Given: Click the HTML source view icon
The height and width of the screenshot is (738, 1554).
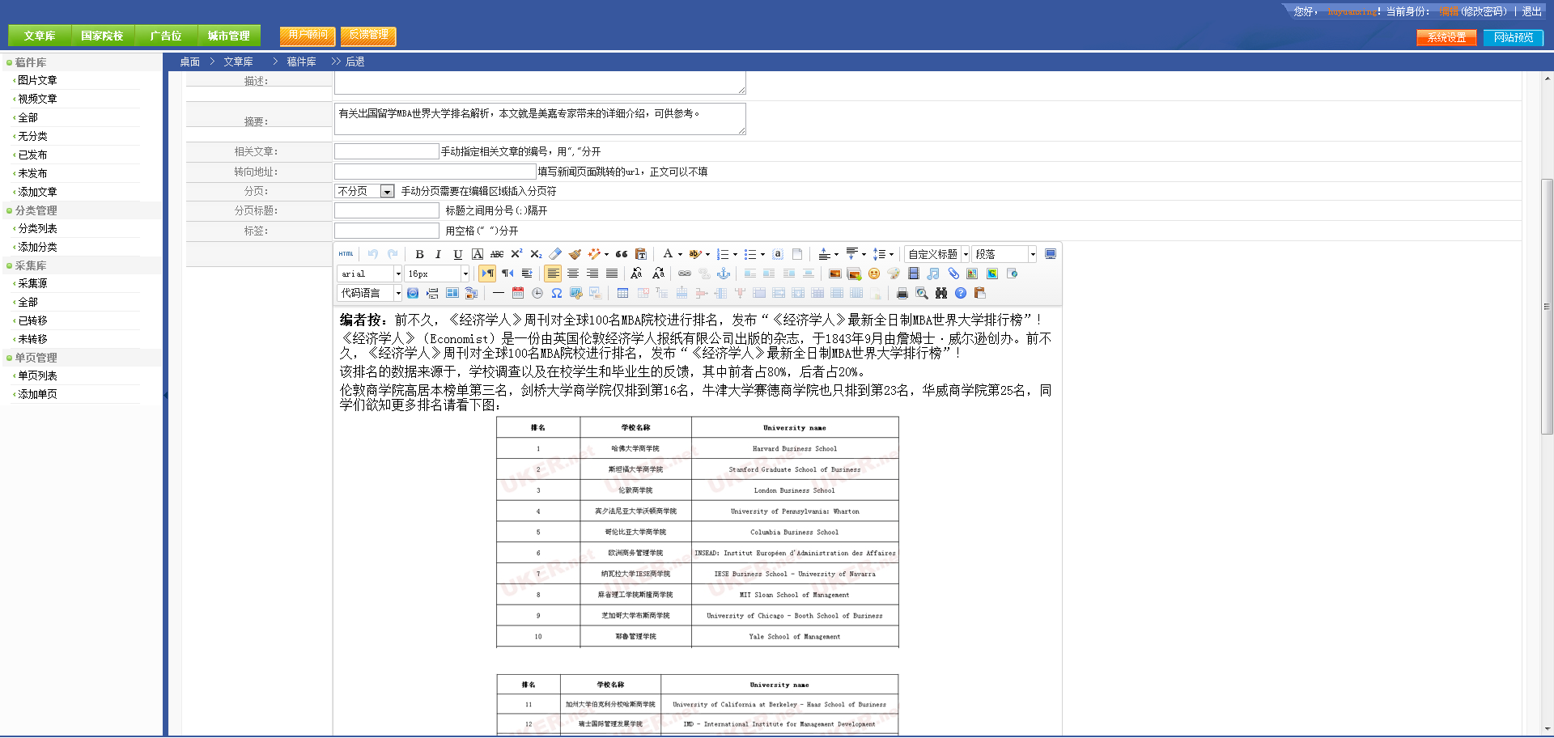Looking at the screenshot, I should 346,254.
